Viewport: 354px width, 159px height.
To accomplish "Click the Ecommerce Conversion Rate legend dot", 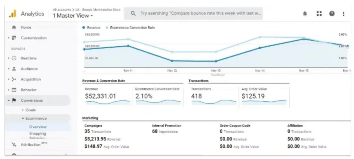I will (107, 27).
